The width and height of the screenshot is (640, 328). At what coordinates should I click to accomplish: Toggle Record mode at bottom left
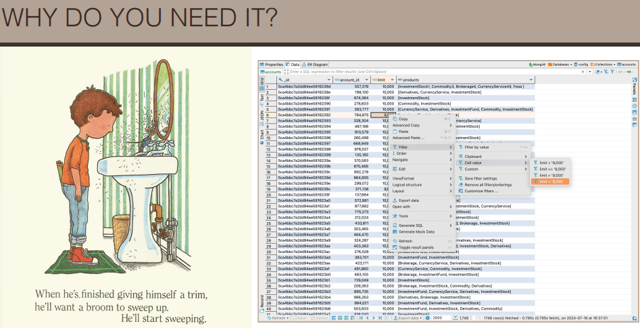[262, 304]
